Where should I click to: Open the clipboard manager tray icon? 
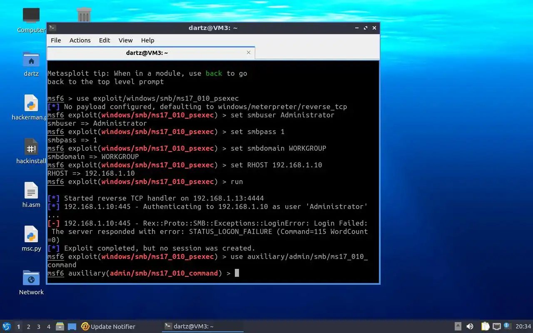coord(485,326)
